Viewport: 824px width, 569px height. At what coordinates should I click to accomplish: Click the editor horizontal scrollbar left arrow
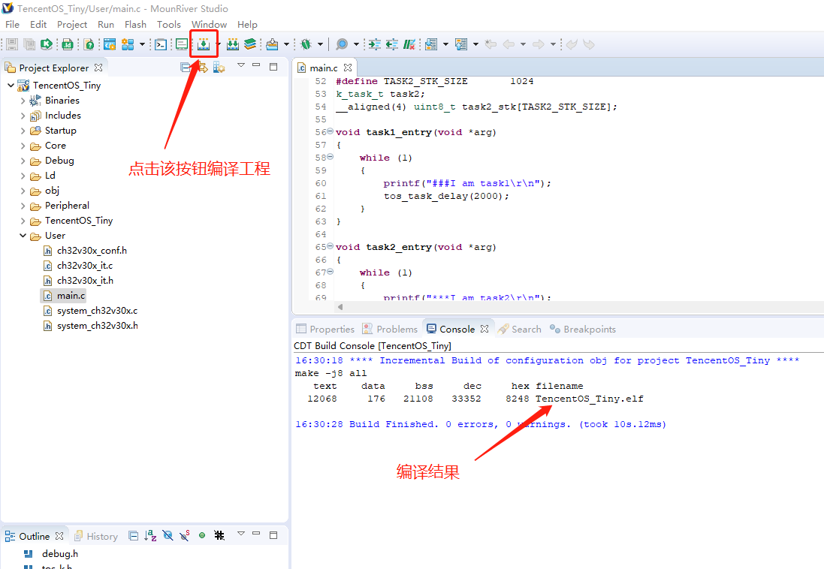point(340,307)
